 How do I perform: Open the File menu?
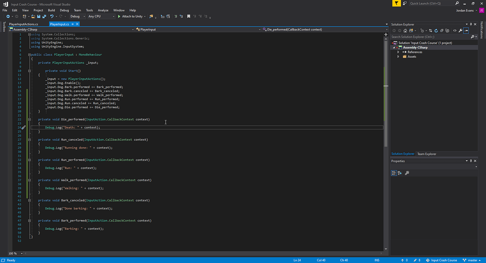(5, 10)
